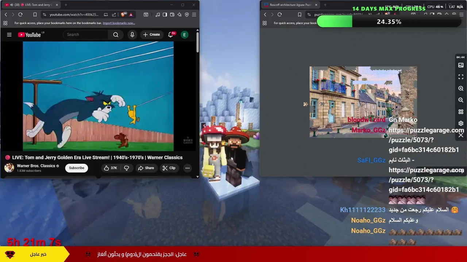
Task: Open Brave VPN shield icon
Action: coord(187,15)
